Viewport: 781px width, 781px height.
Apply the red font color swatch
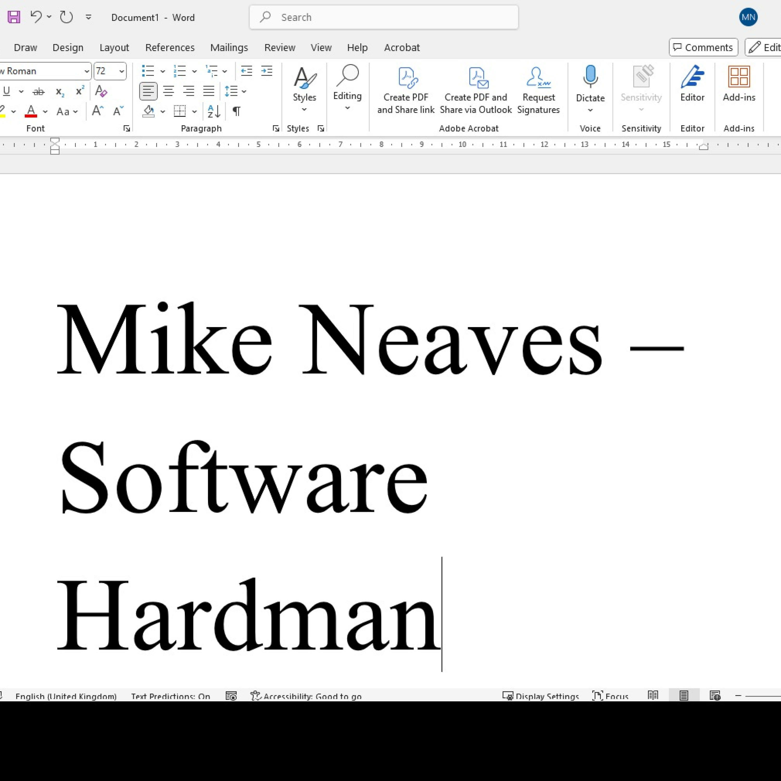[31, 111]
